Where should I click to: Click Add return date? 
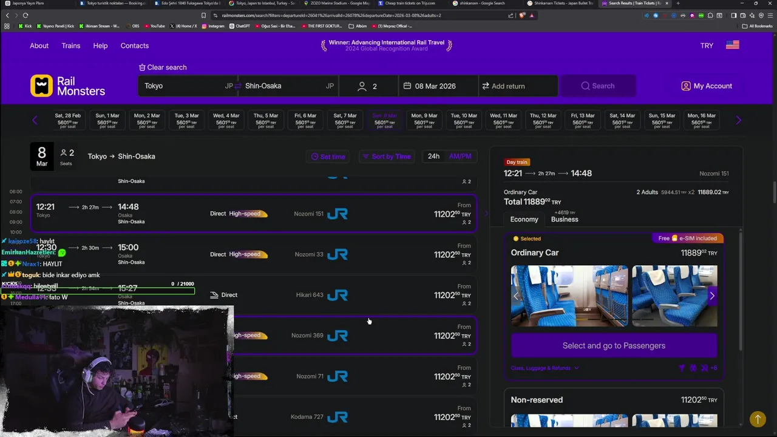pyautogui.click(x=518, y=86)
